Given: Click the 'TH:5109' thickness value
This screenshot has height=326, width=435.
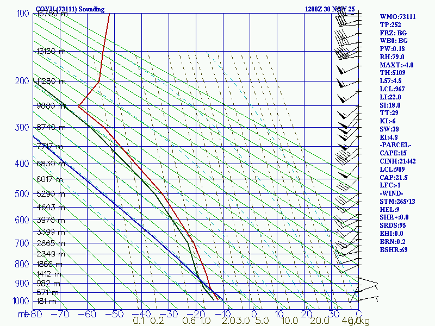Looking at the screenshot, I should [x=392, y=73].
